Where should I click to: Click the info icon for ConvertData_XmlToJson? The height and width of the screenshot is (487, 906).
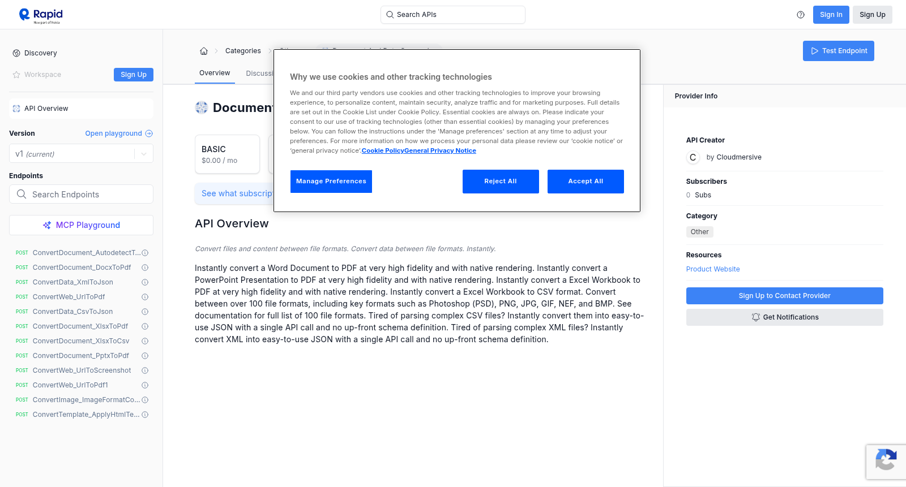click(145, 282)
